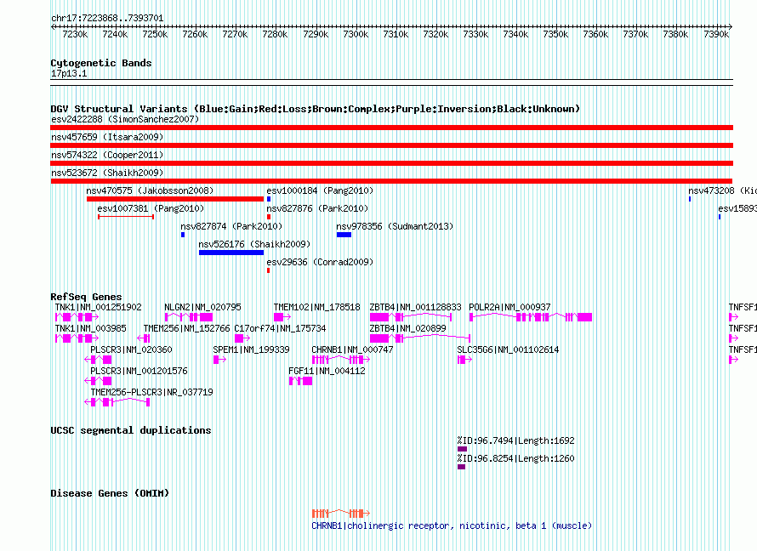Select the nsv978356 (Sudmant2013) blue bar

point(344,235)
